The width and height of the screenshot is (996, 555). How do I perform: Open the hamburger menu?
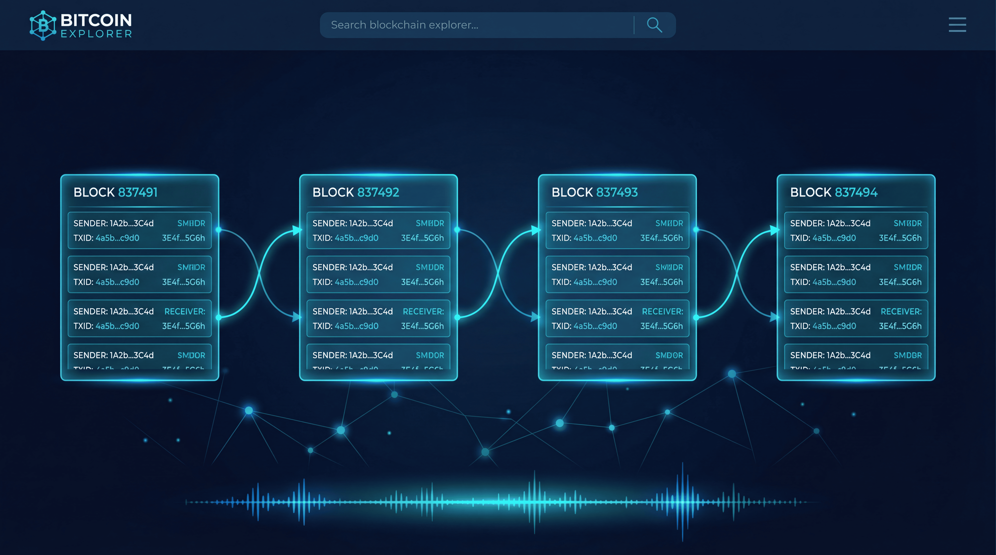[957, 25]
